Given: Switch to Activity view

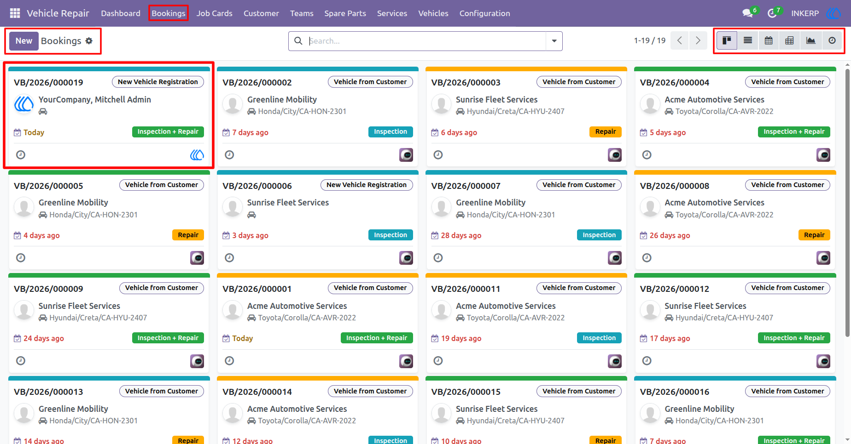Looking at the screenshot, I should tap(832, 41).
